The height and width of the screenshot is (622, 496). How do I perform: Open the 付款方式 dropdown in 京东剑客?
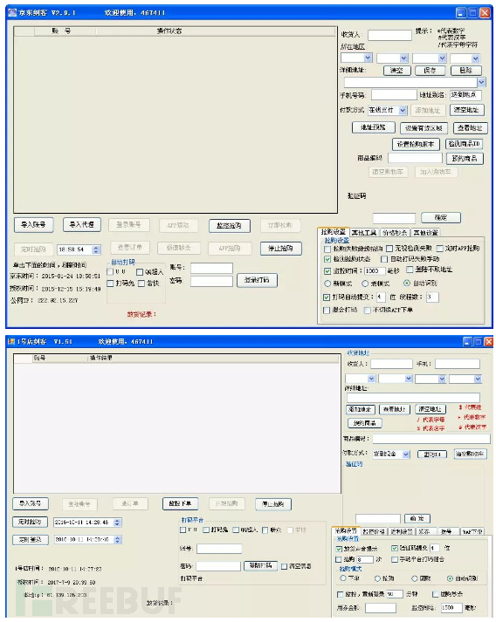point(403,110)
